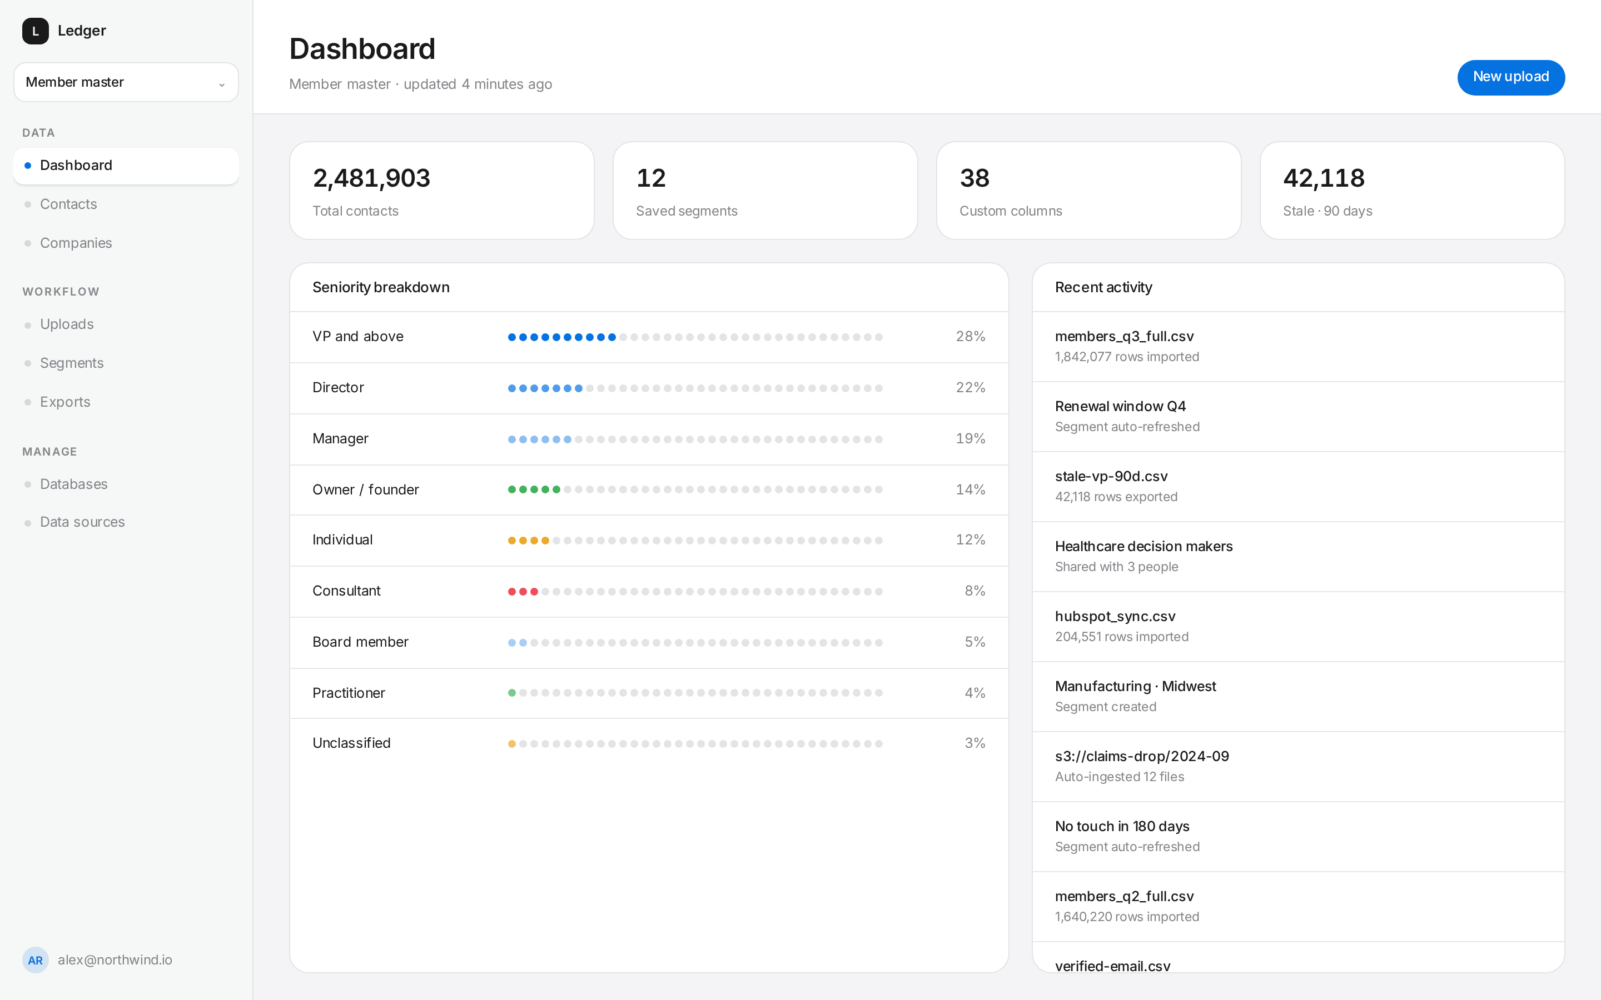This screenshot has width=1601, height=1000.
Task: Open the Stale 90 days card
Action: [1412, 191]
